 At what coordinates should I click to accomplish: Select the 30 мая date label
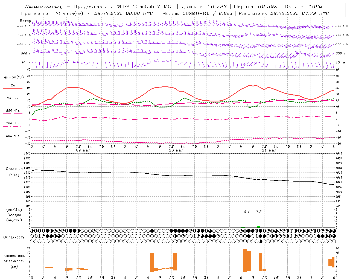[176, 150]
